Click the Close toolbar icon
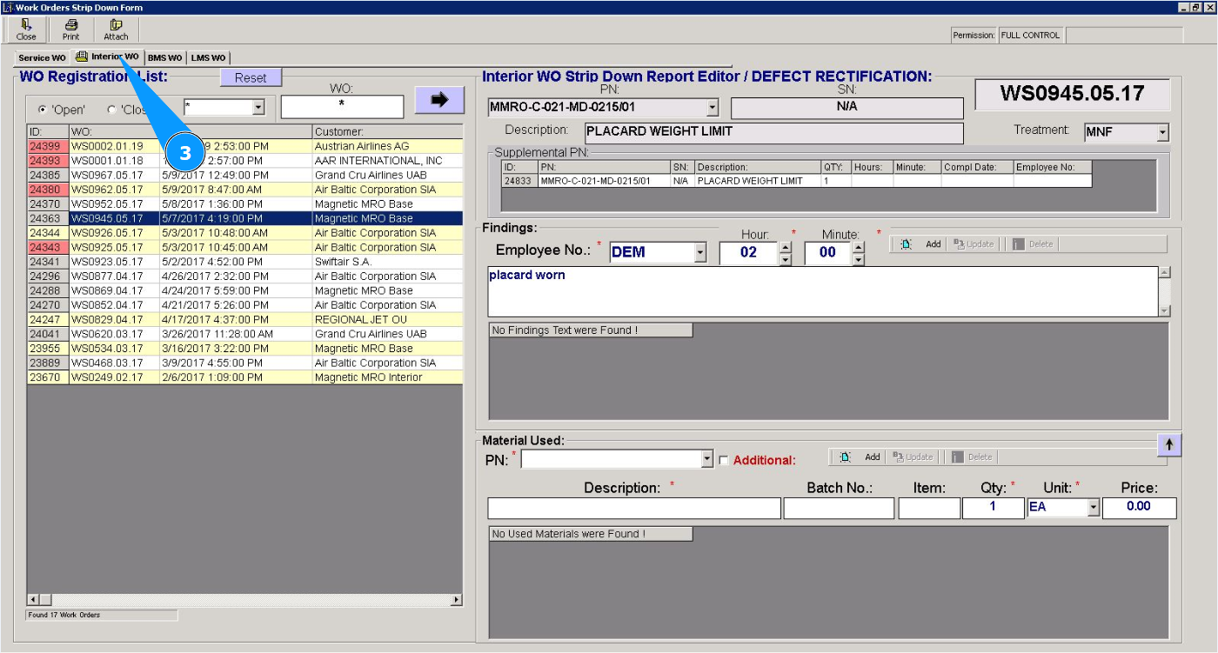Image resolution: width=1218 pixels, height=653 pixels. (26, 30)
